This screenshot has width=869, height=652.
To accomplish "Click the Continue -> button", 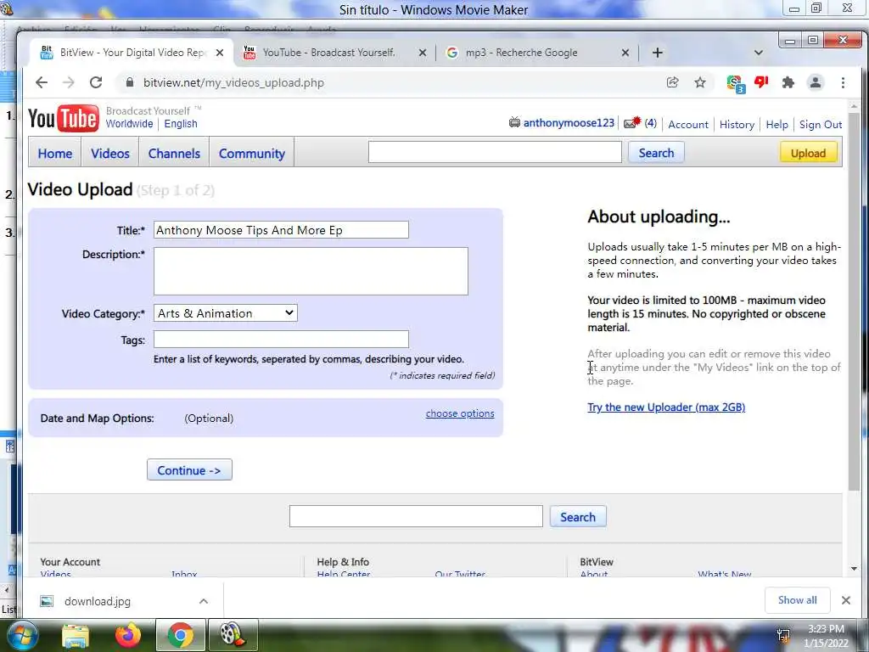I will [189, 470].
